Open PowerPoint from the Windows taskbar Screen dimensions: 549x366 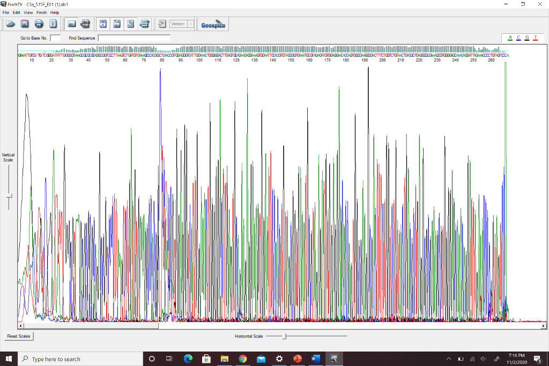point(297,358)
